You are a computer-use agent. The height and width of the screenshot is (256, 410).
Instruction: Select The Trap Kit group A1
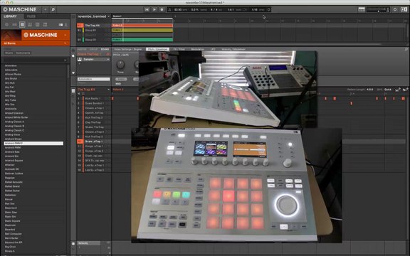(x=93, y=26)
